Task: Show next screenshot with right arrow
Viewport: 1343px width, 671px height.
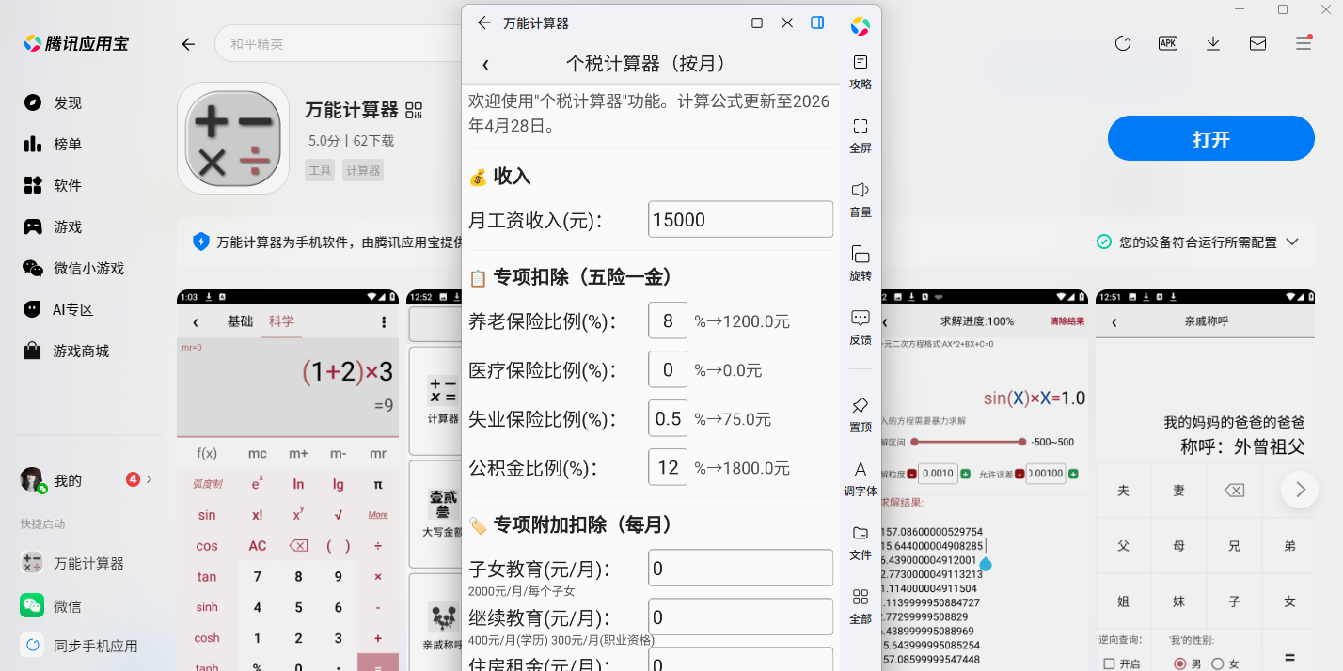Action: point(1300,490)
